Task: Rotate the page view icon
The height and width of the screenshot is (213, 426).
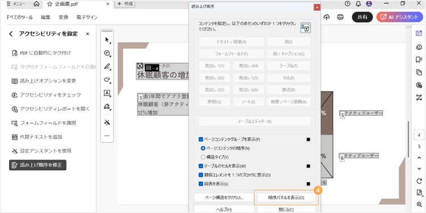Action: click(419, 181)
